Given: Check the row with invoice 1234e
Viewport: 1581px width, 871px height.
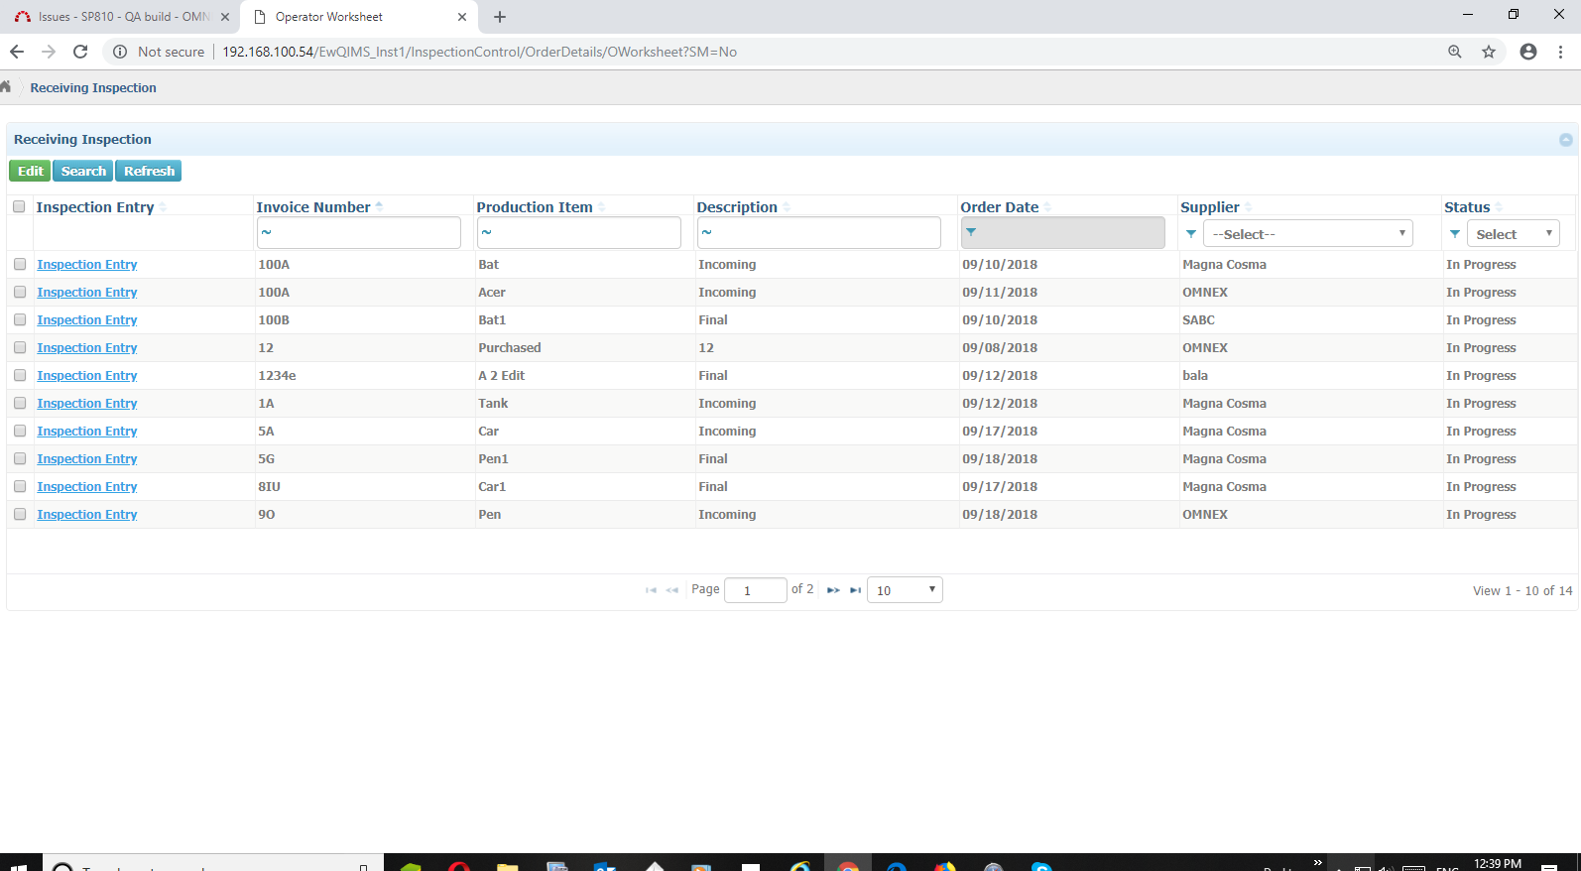Looking at the screenshot, I should coord(20,376).
